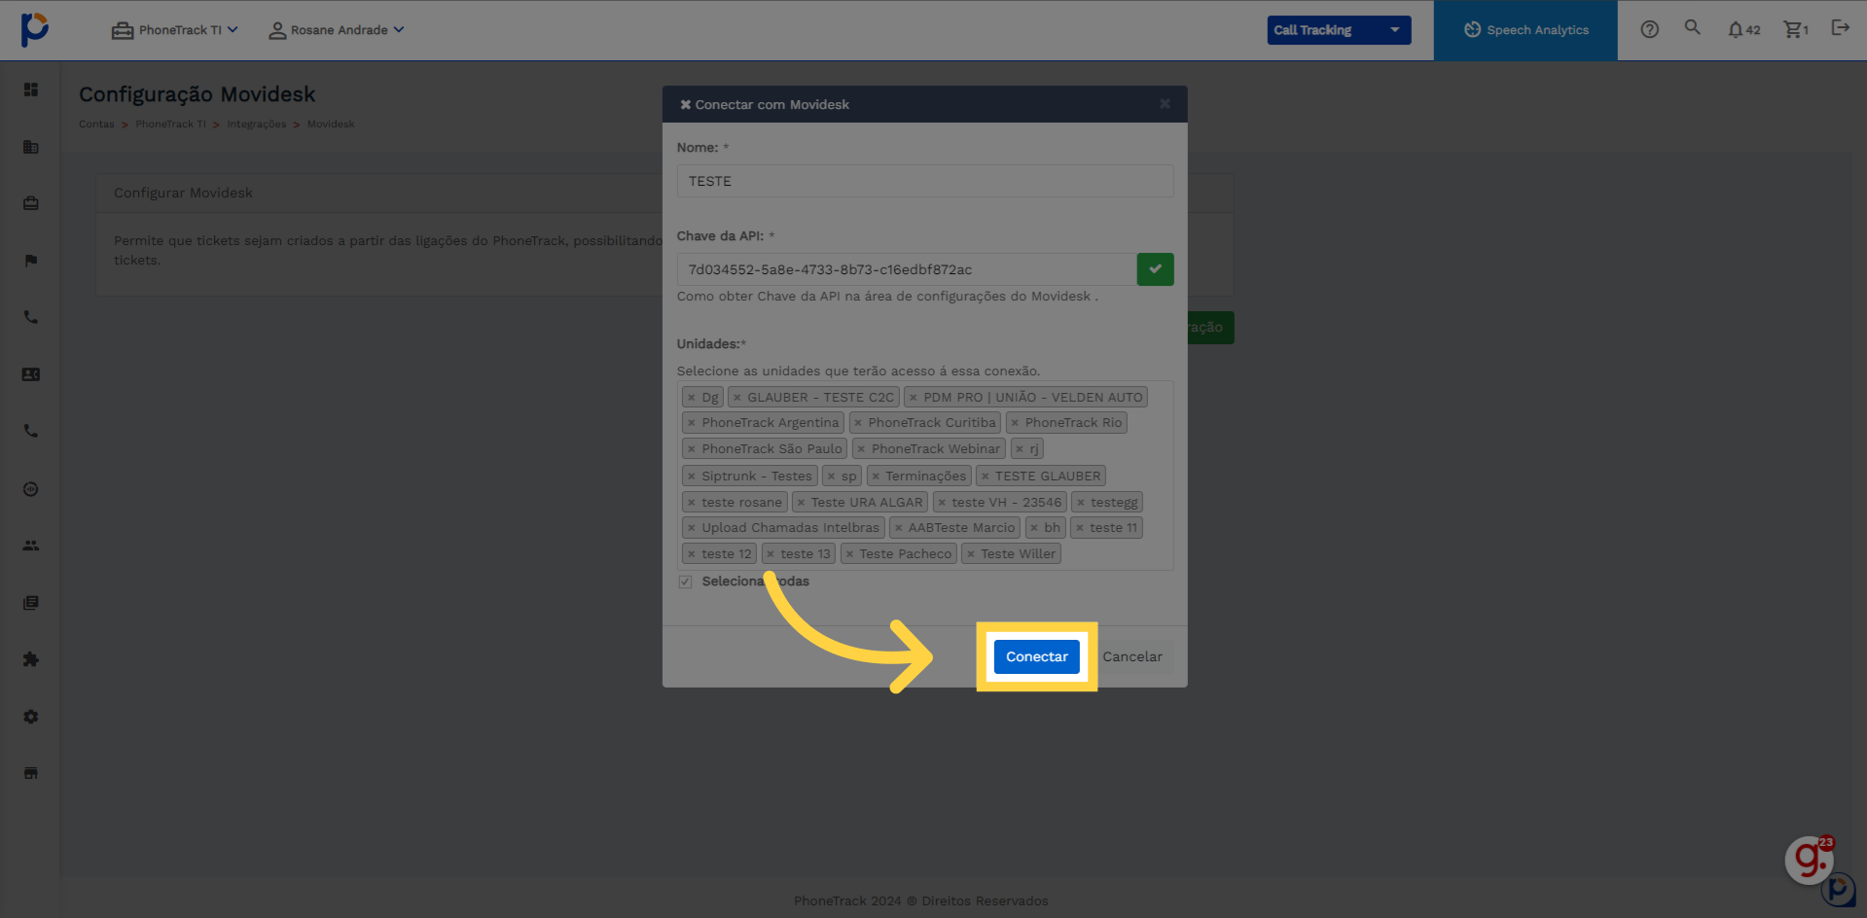Remove the Upload Chamadas Intelbras unit tag
The height and width of the screenshot is (918, 1867).
[692, 528]
